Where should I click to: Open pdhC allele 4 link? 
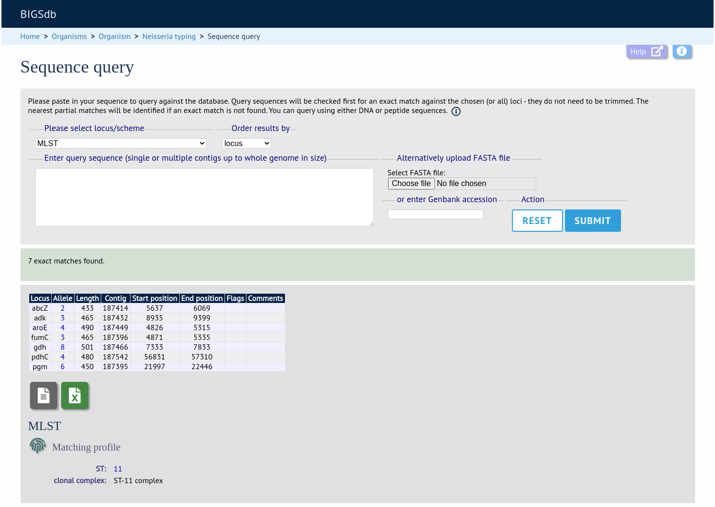click(x=62, y=357)
